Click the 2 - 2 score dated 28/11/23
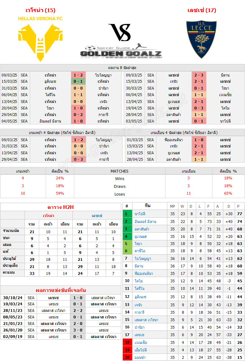245x361 pixels. point(78,311)
